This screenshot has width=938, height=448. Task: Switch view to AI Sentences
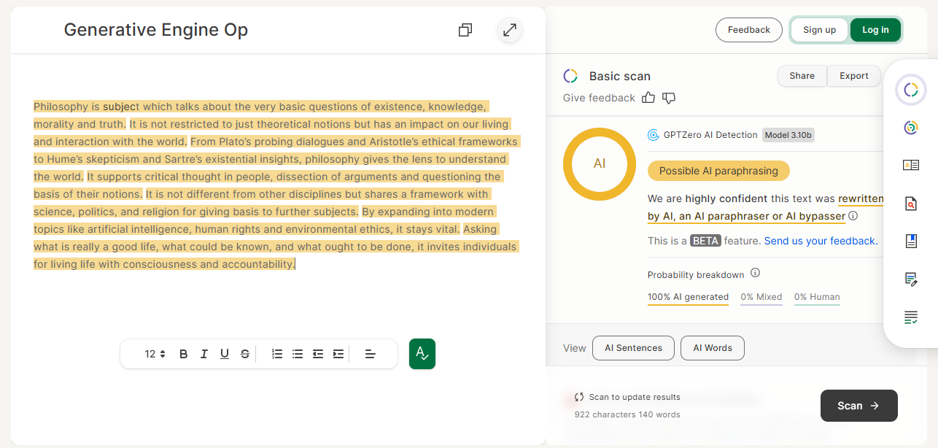633,348
